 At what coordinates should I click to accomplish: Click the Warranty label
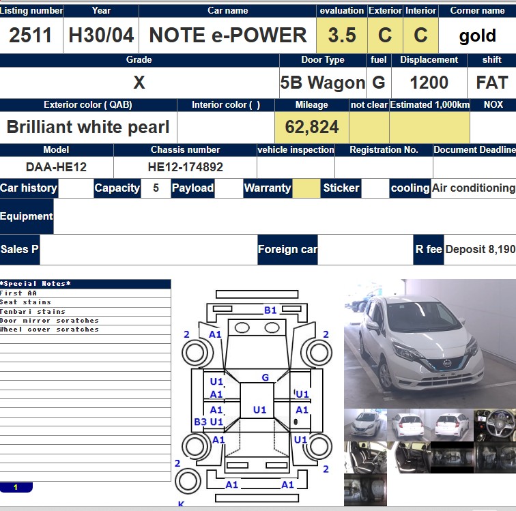[268, 188]
